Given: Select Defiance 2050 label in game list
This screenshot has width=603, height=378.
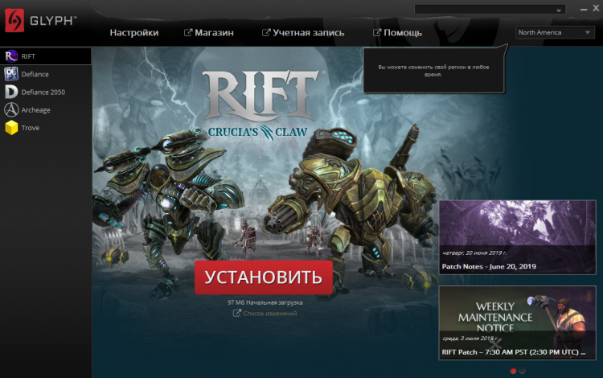Looking at the screenshot, I should click(x=43, y=92).
